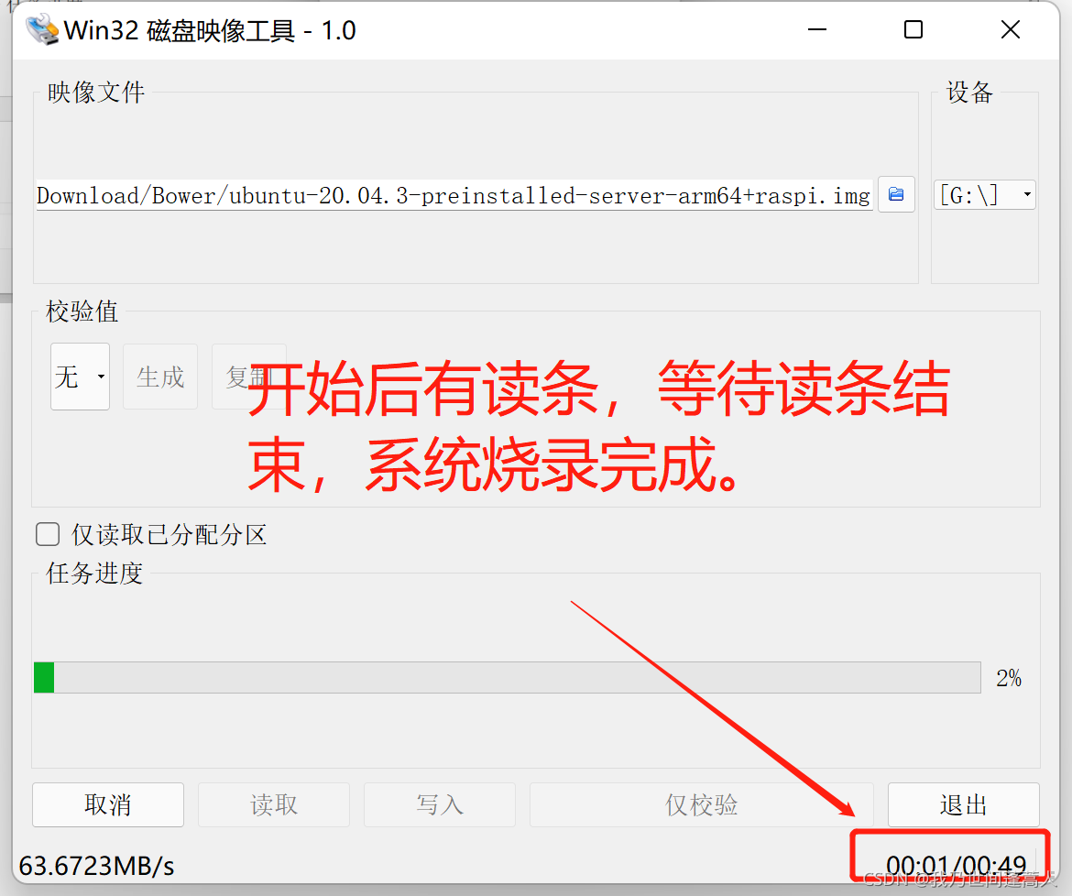The width and height of the screenshot is (1072, 896).
Task: Click the task progress bar
Action: click(x=508, y=677)
